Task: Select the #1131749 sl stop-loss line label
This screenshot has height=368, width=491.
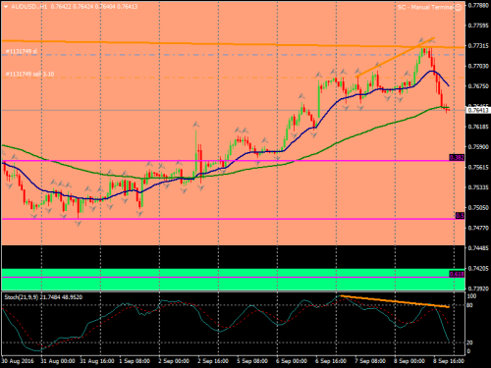Action: (x=22, y=51)
